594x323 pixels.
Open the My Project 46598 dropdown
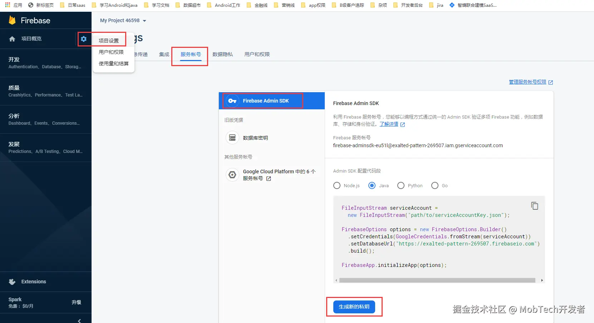(123, 21)
